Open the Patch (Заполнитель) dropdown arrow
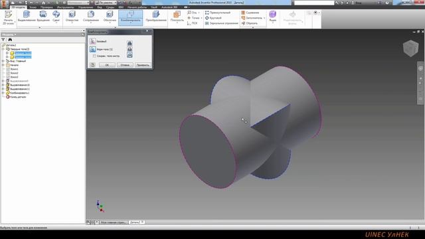This screenshot has height=239, width=425. point(264,18)
